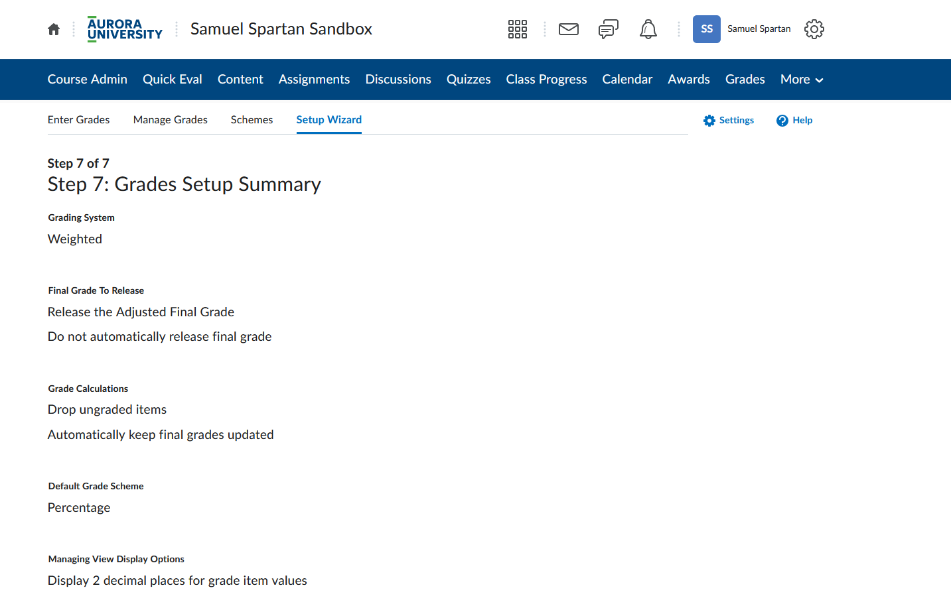The height and width of the screenshot is (612, 951).
Task: Click the 'Default Grade Scheme' label
Action: 96,487
